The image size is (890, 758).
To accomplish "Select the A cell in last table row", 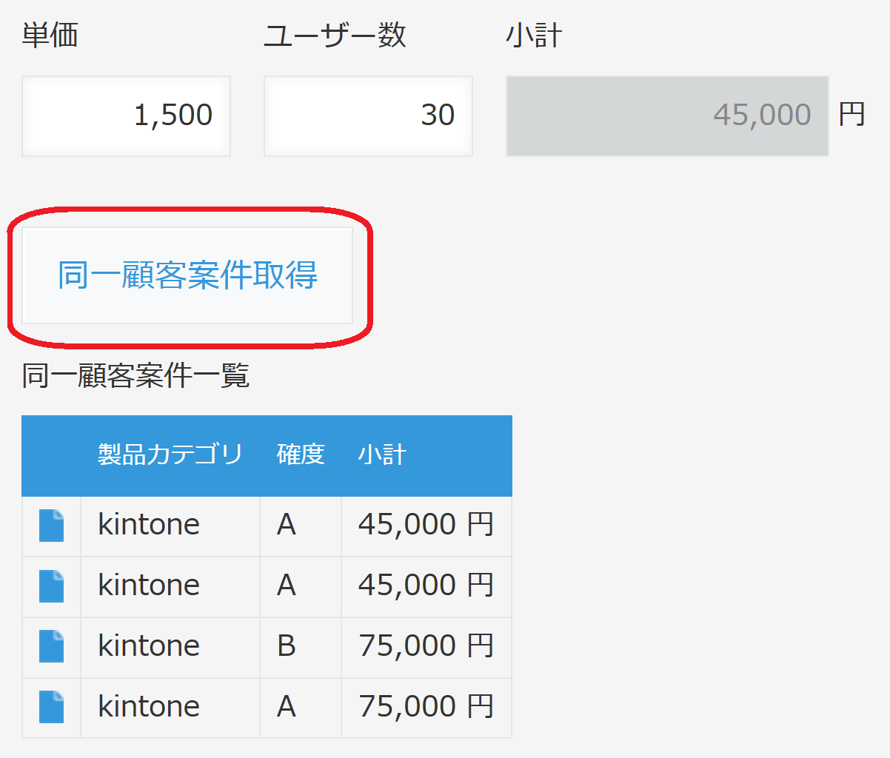I will pyautogui.click(x=301, y=708).
